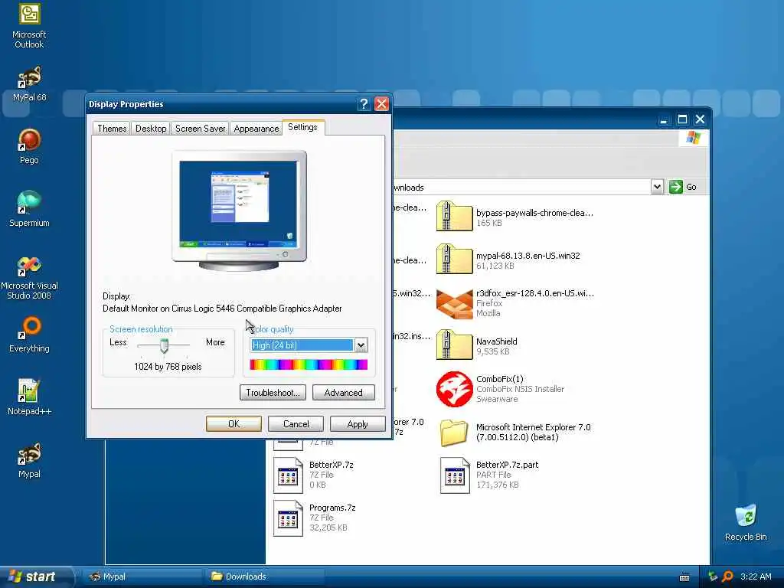The height and width of the screenshot is (588, 784).
Task: Select BetterXP.7z.part file icon
Action: (455, 475)
